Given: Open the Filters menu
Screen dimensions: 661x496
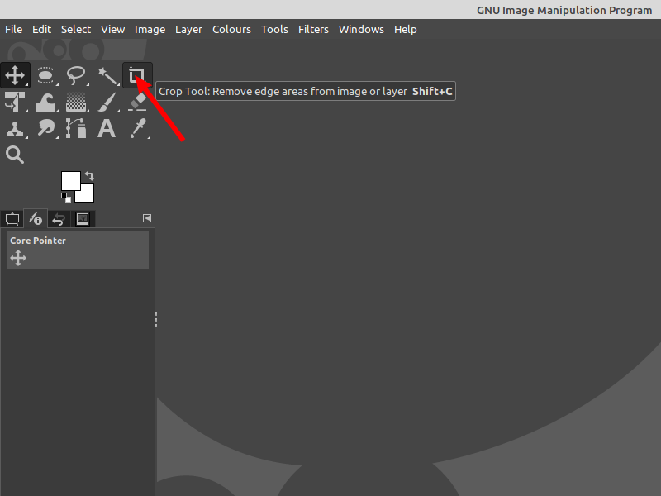Looking at the screenshot, I should pos(313,29).
